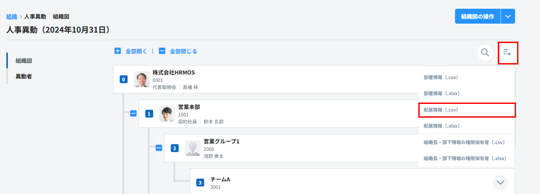
Task: Click the export download icon
Action: 508,52
